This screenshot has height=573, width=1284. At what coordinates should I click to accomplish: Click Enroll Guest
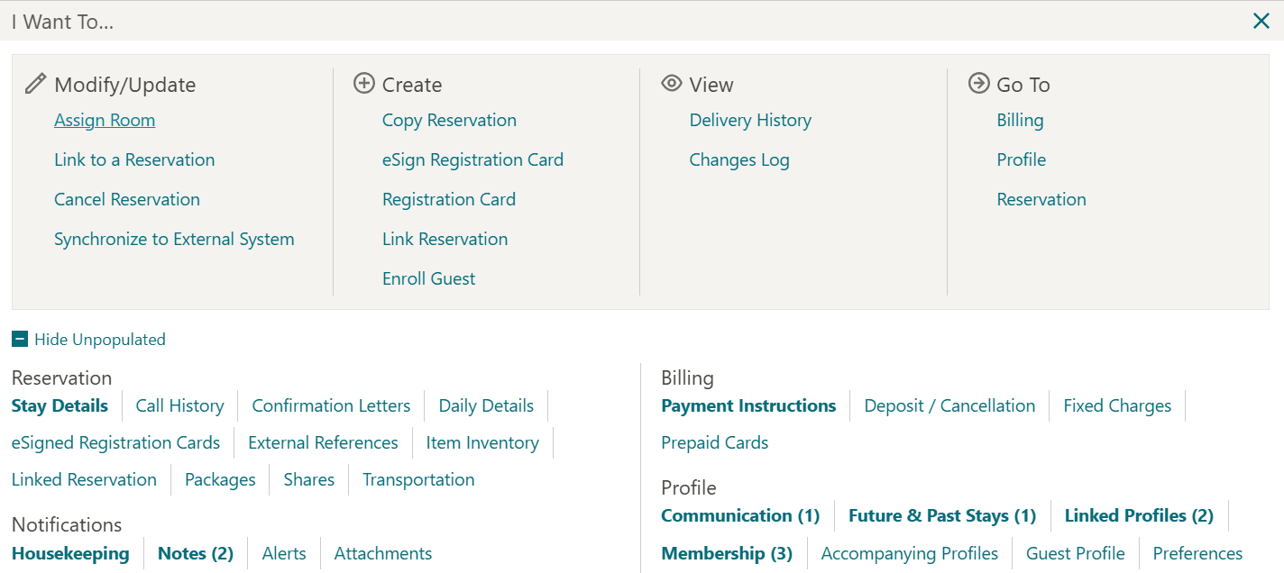(x=429, y=278)
